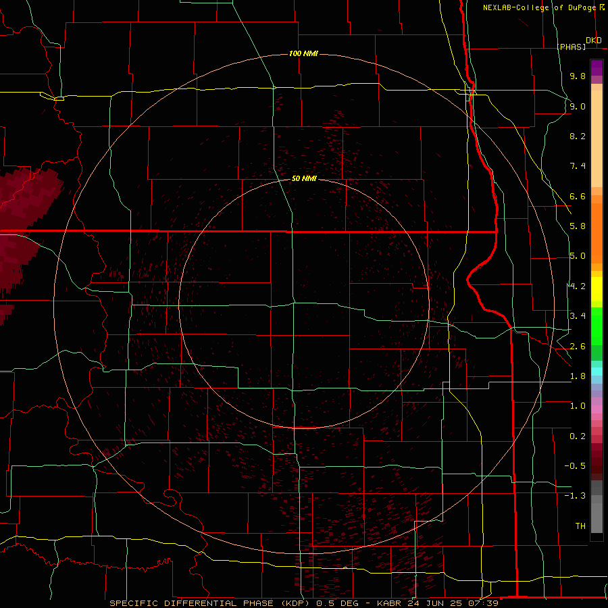
Task: Click the 0.2 scale value
Action: click(x=578, y=436)
